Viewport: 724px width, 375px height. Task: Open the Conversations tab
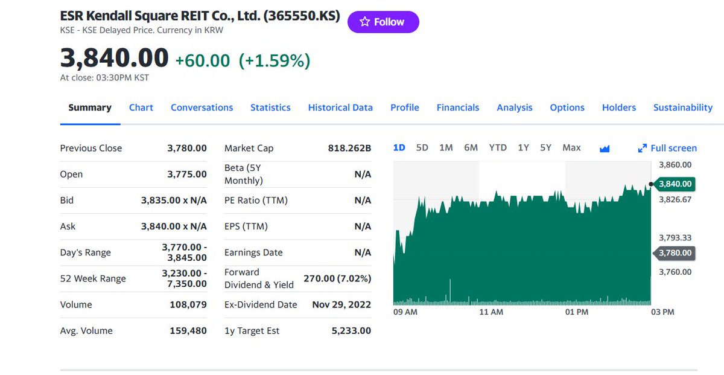click(x=202, y=107)
